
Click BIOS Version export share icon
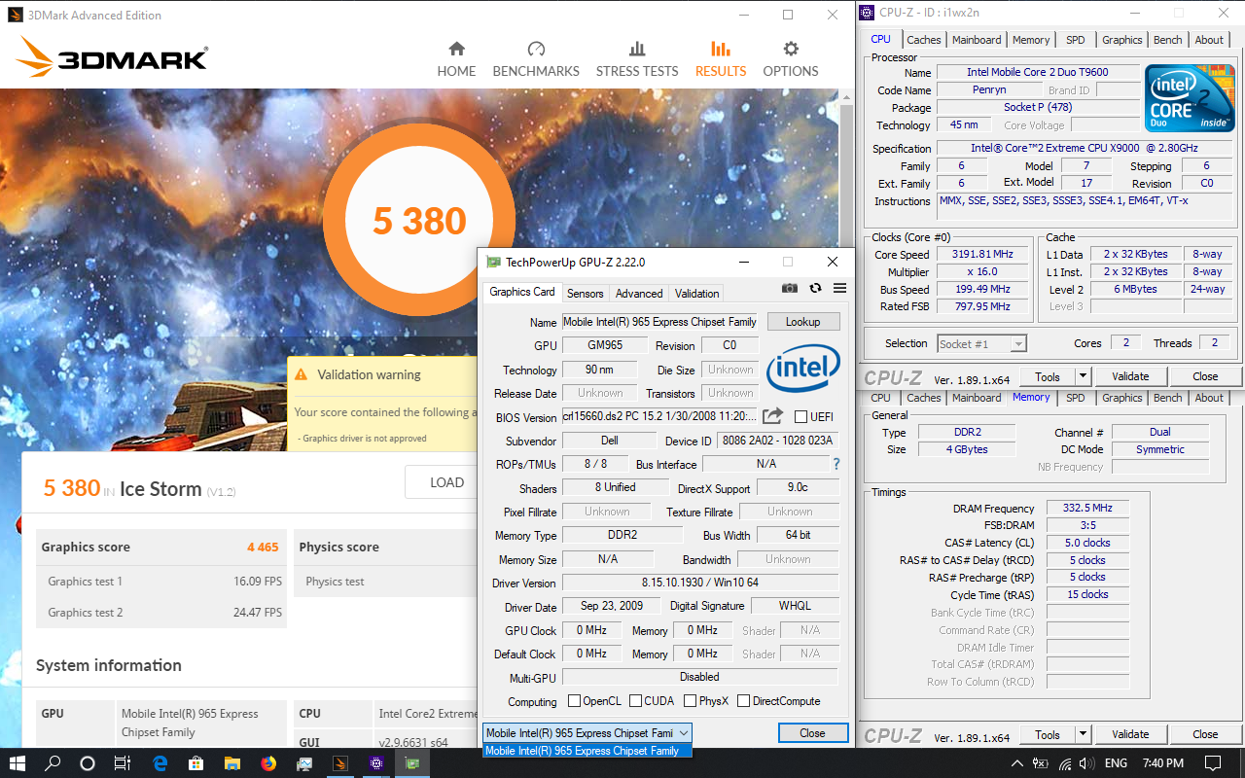772,416
